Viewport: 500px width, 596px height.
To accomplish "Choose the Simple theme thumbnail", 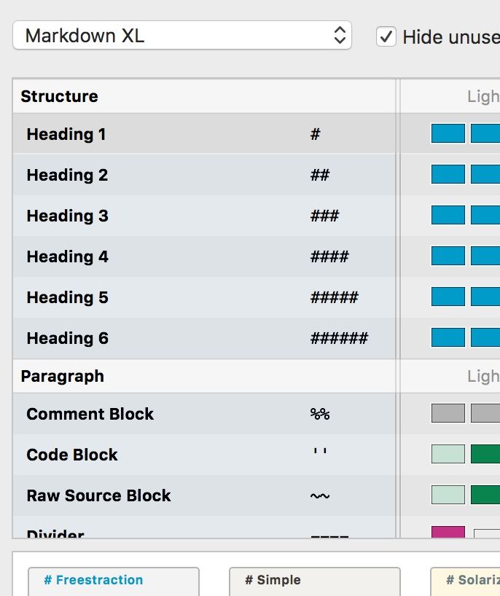I will coord(314,581).
